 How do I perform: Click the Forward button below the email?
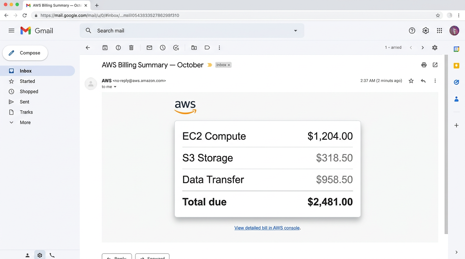[152, 257]
